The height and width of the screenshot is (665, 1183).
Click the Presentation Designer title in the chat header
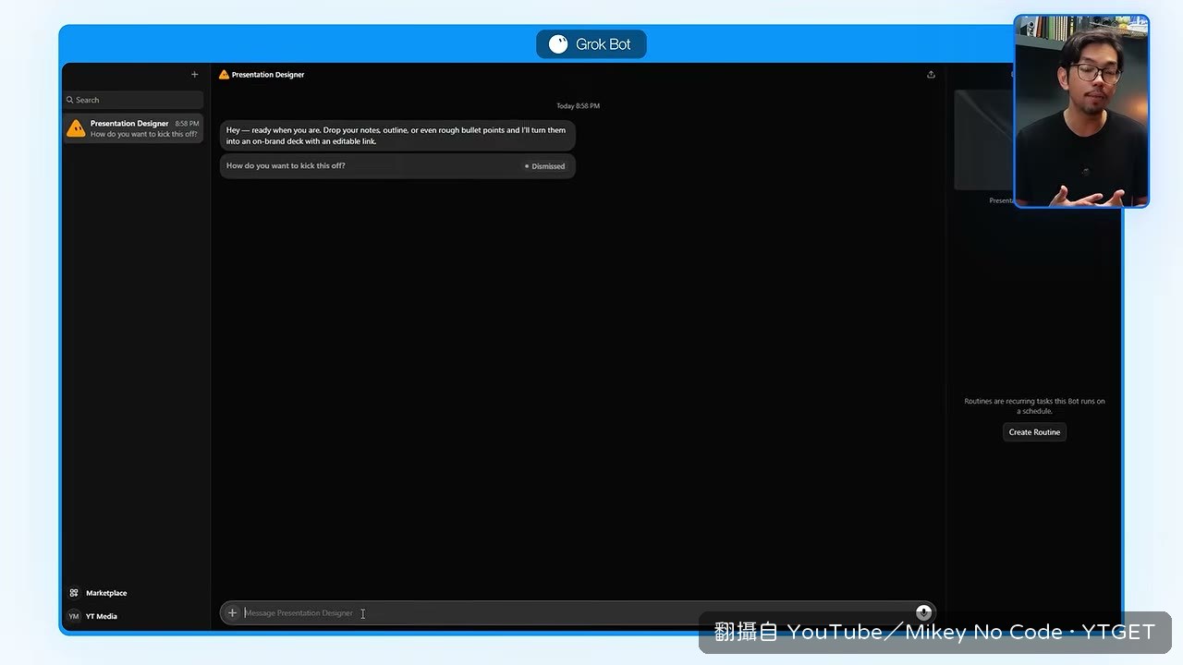(x=268, y=75)
